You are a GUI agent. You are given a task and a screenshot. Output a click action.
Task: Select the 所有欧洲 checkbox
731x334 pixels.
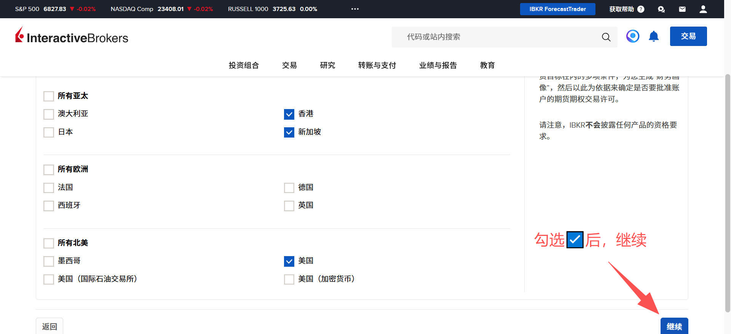(49, 169)
